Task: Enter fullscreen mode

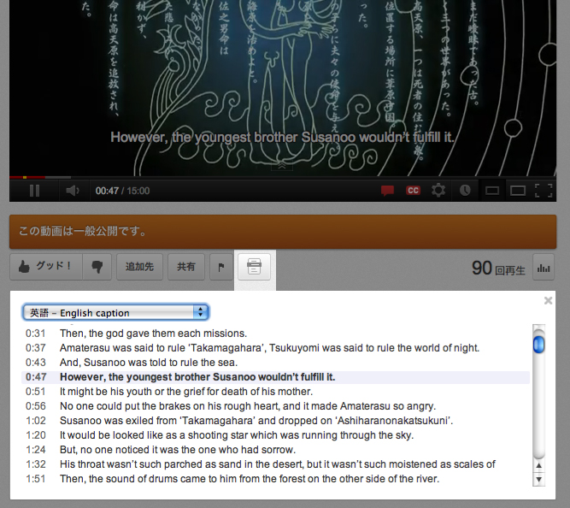Action: tap(544, 191)
